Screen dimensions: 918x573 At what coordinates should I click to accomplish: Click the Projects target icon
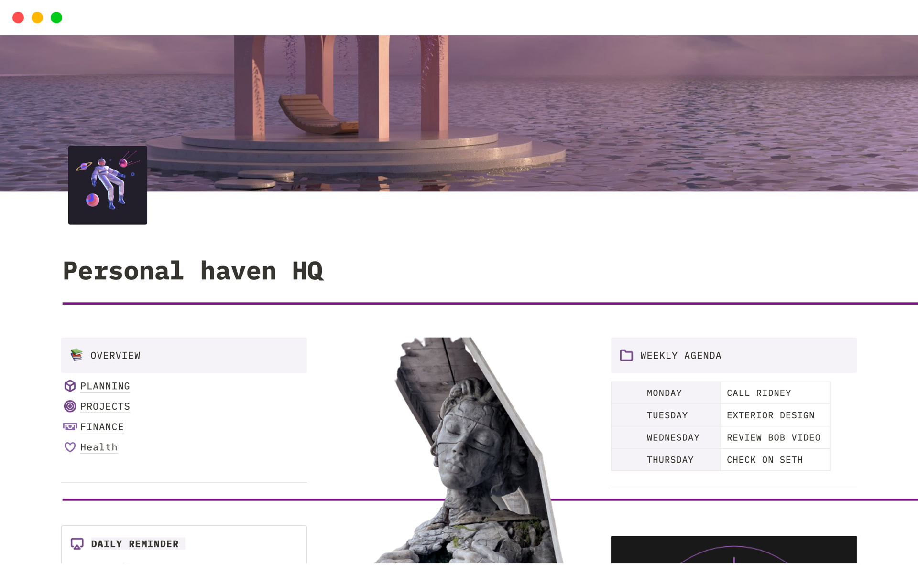tap(70, 406)
